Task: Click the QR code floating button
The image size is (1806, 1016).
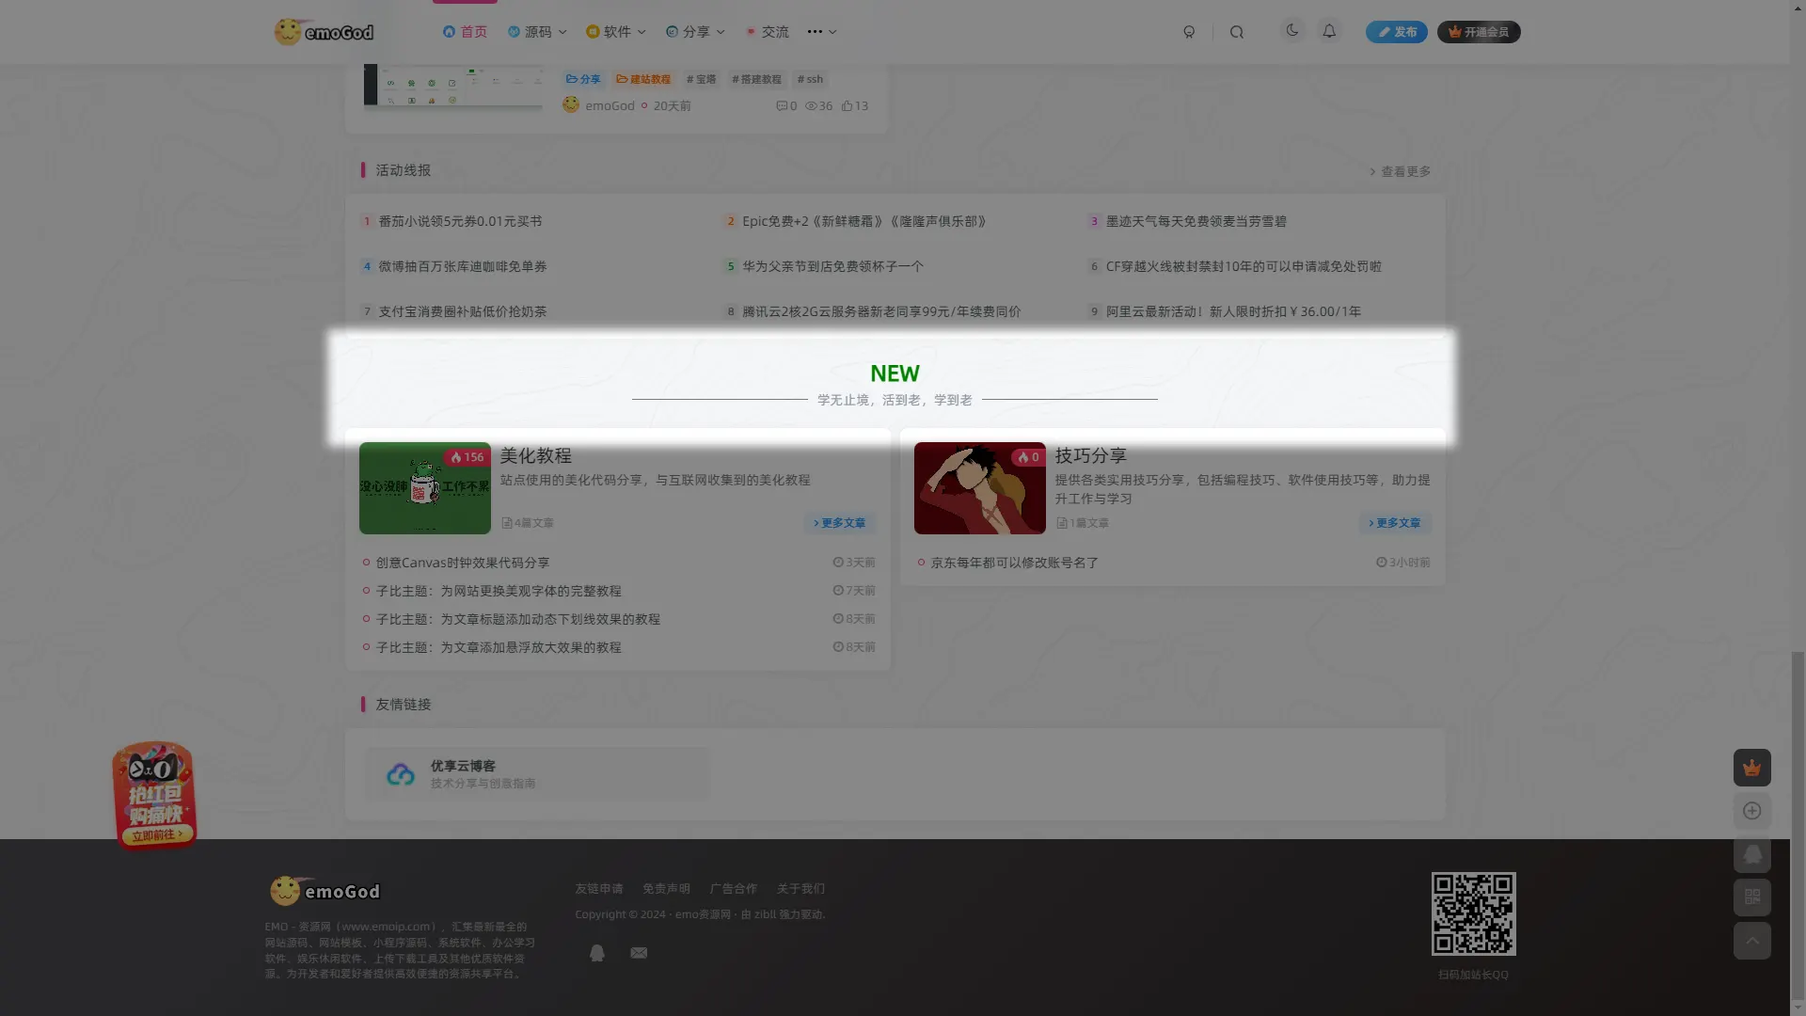Action: (x=1751, y=897)
